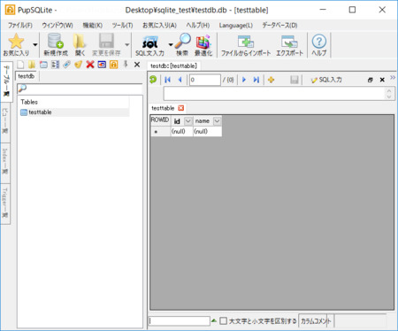
Task: Click the grid save floppy icon
Action: click(x=295, y=80)
